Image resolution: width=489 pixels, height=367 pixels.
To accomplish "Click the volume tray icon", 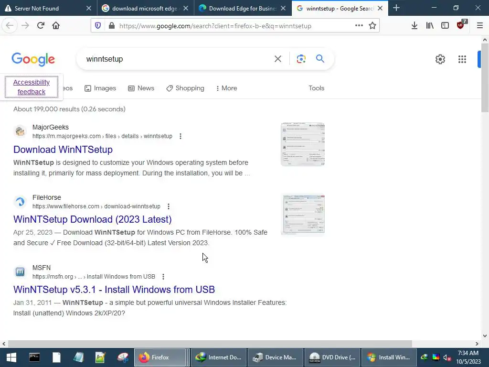I will coord(447,357).
